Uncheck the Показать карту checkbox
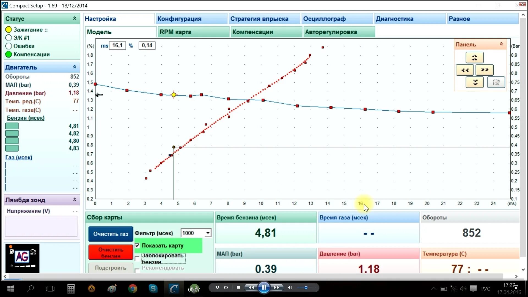Screen dimensions: 528x297 (137, 246)
